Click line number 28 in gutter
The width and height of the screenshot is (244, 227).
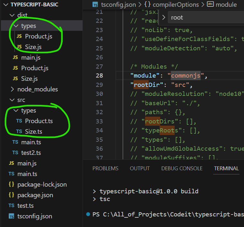tap(99, 76)
